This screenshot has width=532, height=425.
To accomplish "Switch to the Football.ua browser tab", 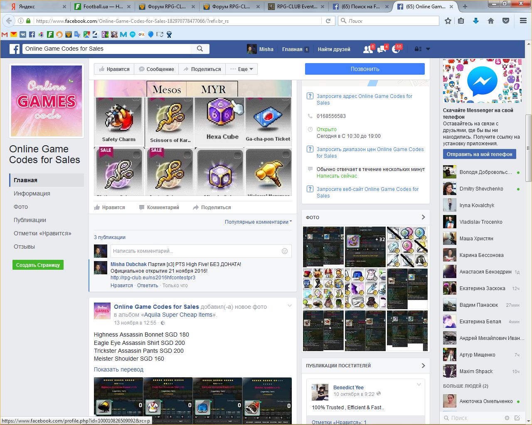I will point(103,7).
